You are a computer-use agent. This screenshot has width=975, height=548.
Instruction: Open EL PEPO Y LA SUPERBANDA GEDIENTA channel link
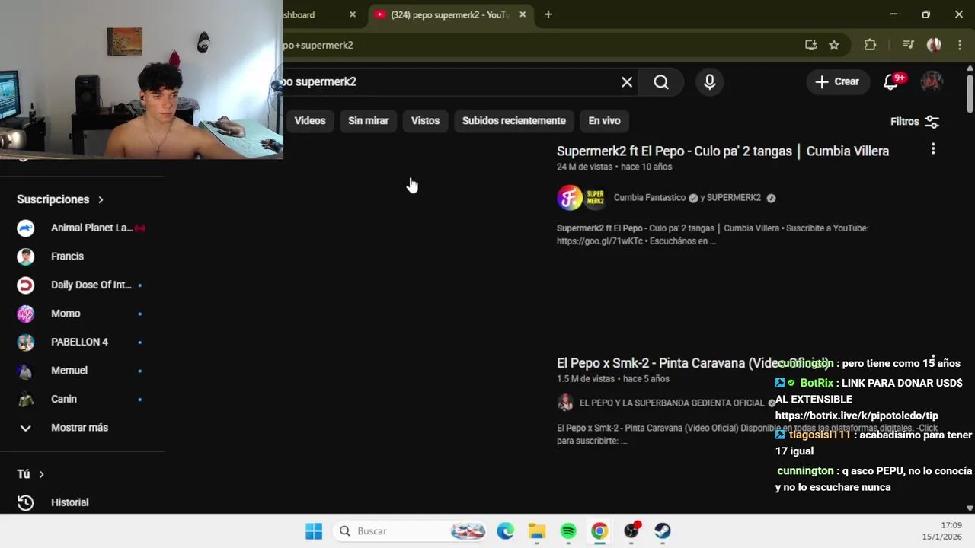672,403
